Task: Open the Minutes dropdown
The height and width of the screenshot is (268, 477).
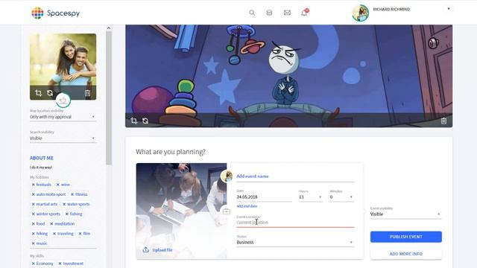Action: pyautogui.click(x=341, y=197)
